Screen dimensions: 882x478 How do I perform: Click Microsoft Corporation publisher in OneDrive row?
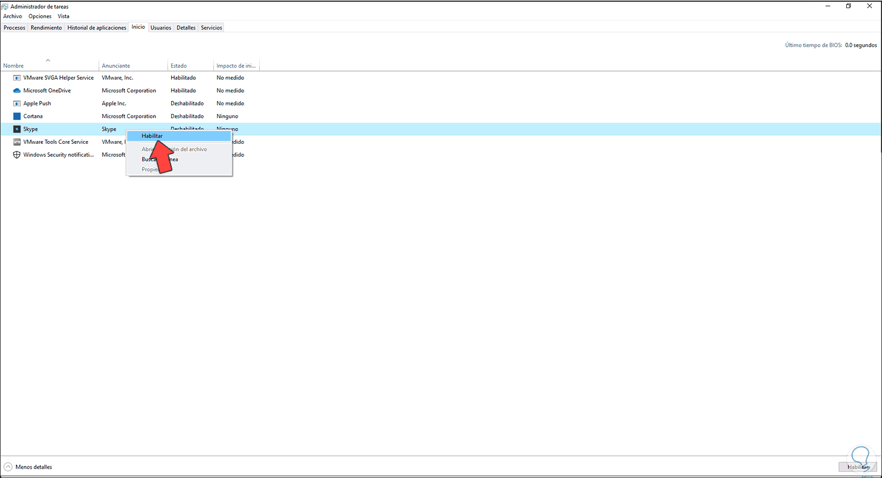click(x=129, y=90)
